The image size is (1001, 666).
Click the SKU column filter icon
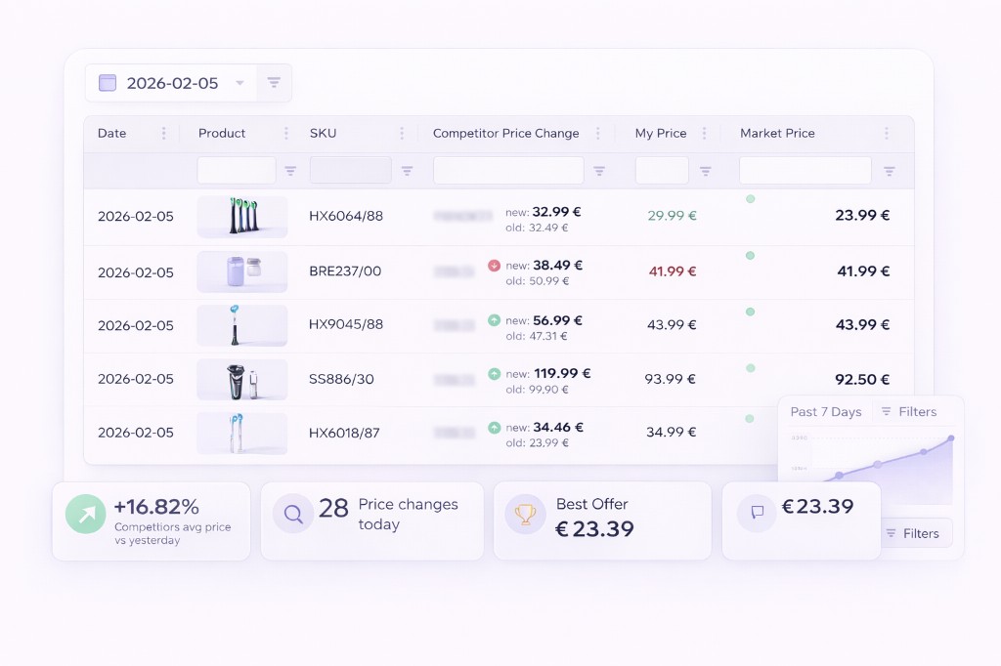(x=407, y=171)
